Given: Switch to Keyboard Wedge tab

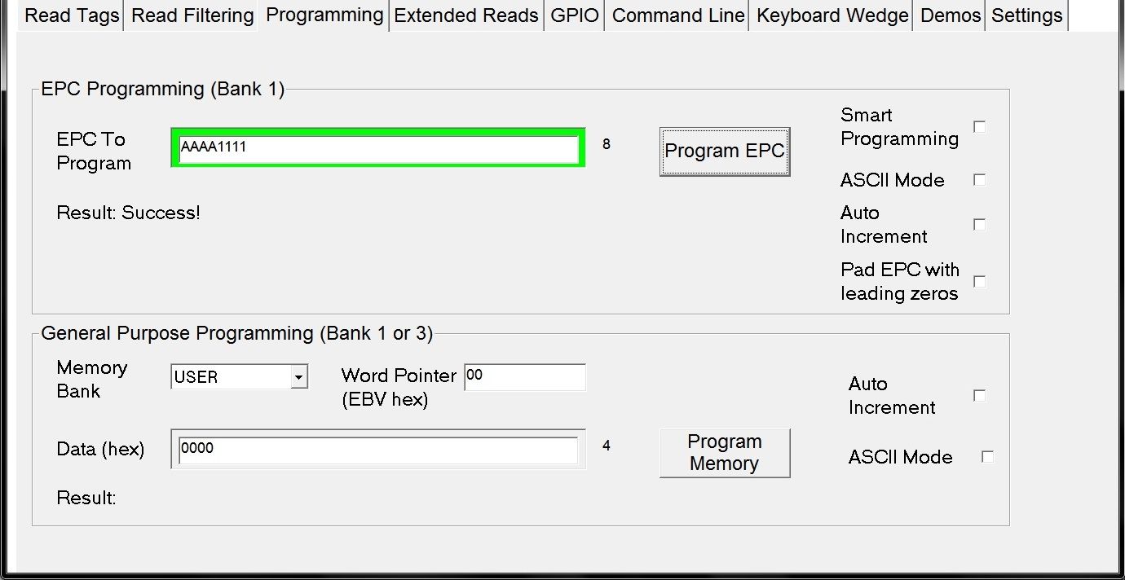Looking at the screenshot, I should (x=832, y=15).
